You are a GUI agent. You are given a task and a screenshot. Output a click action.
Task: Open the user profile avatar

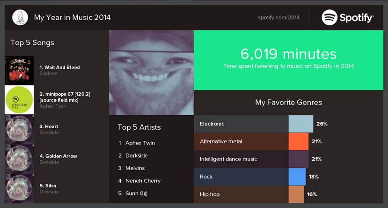tap(20, 18)
